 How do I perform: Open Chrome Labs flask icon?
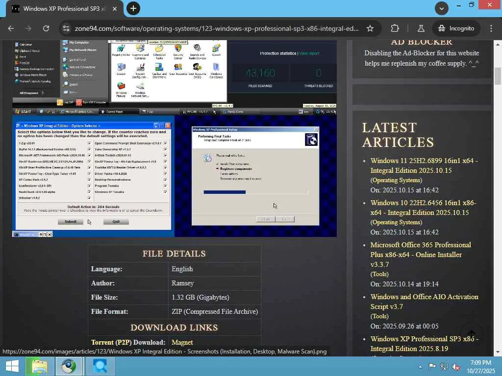[421, 28]
